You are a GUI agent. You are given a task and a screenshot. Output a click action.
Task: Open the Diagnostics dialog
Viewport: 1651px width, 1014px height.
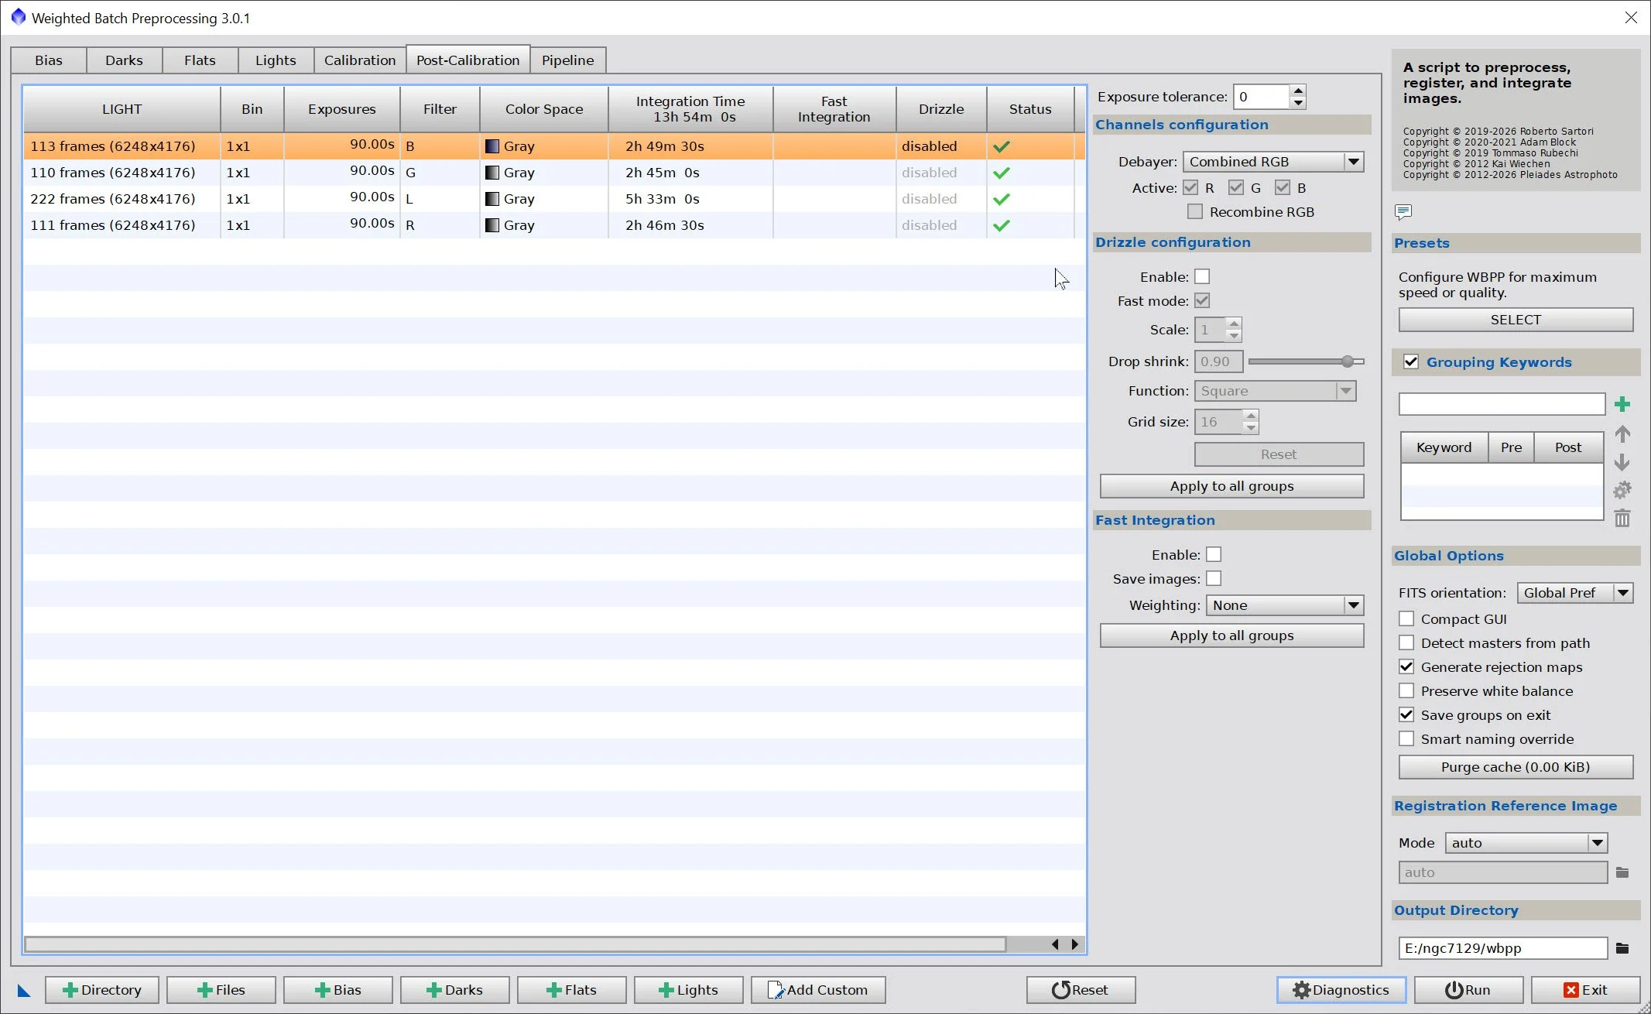[1341, 990]
